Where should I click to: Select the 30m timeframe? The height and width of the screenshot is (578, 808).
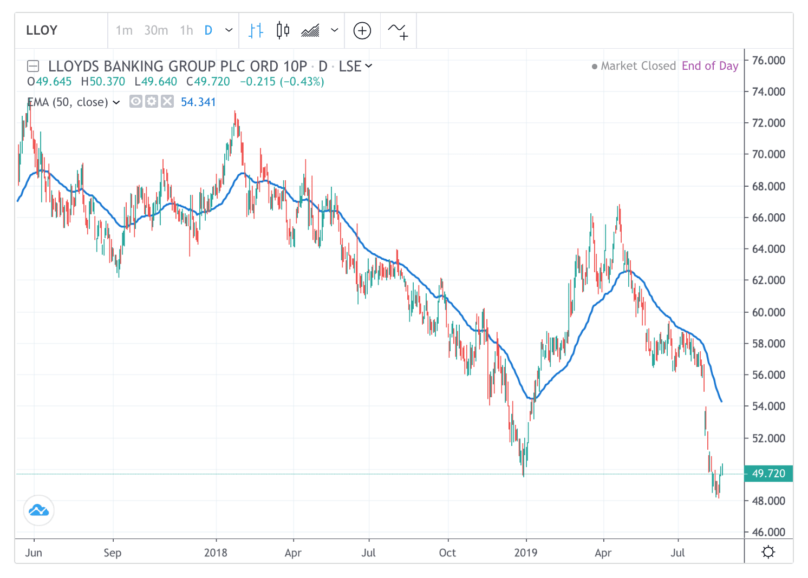pos(156,30)
